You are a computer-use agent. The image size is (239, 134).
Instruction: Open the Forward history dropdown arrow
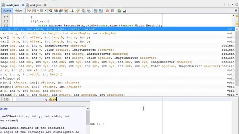click(x=45, y=11)
